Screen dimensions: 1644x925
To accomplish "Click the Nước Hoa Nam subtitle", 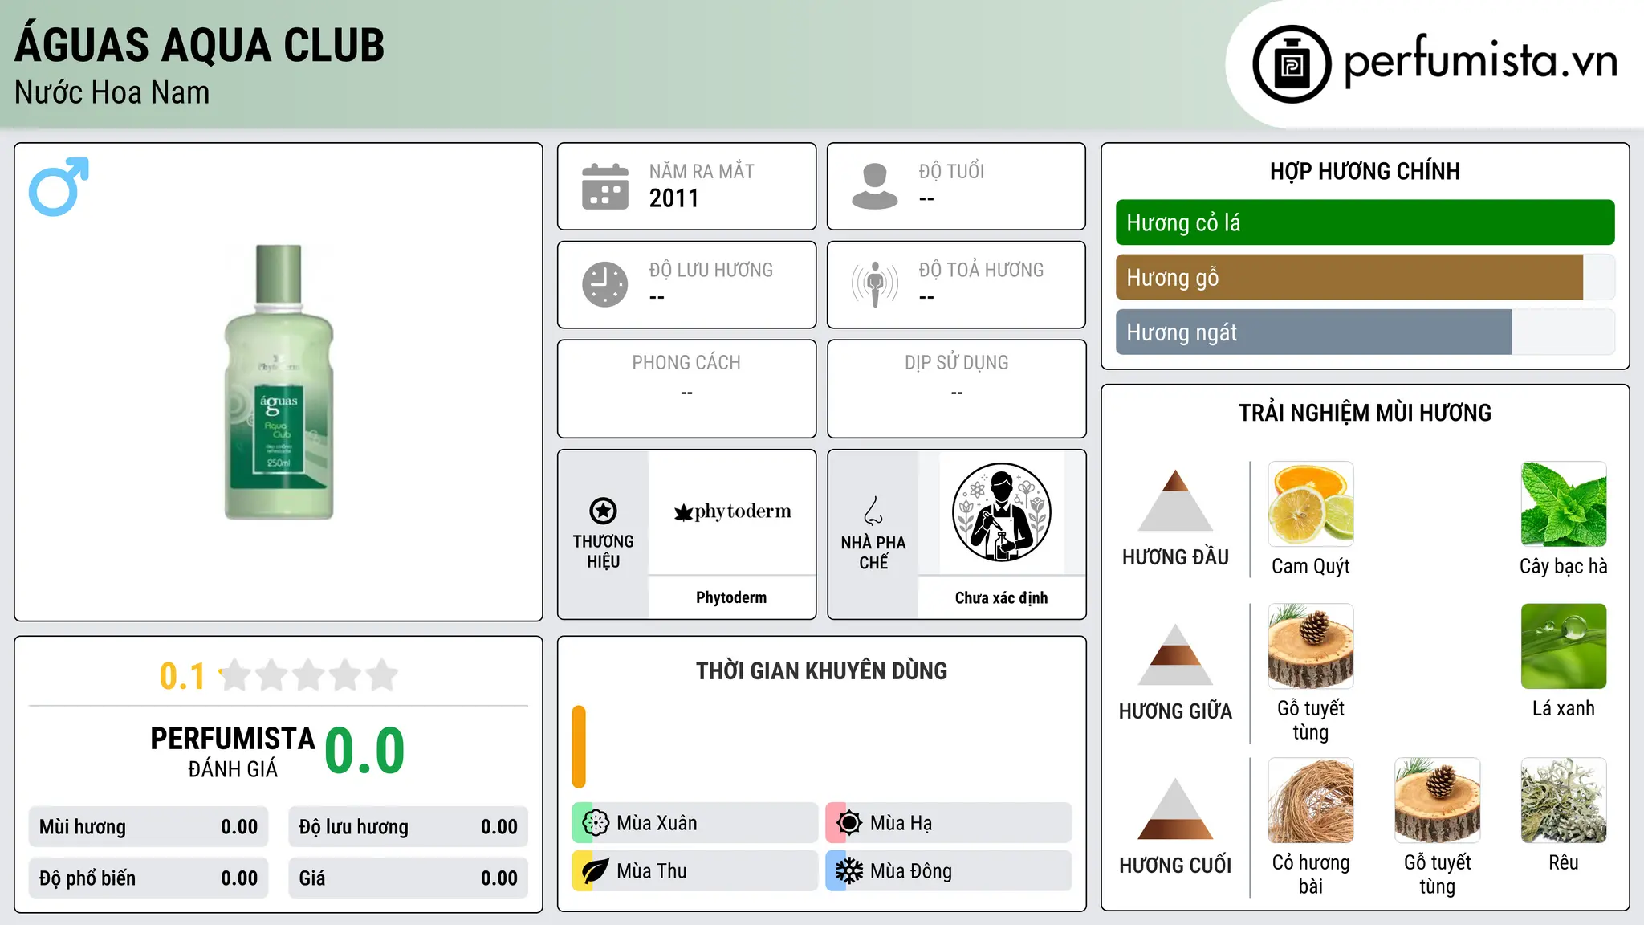I will click(112, 93).
